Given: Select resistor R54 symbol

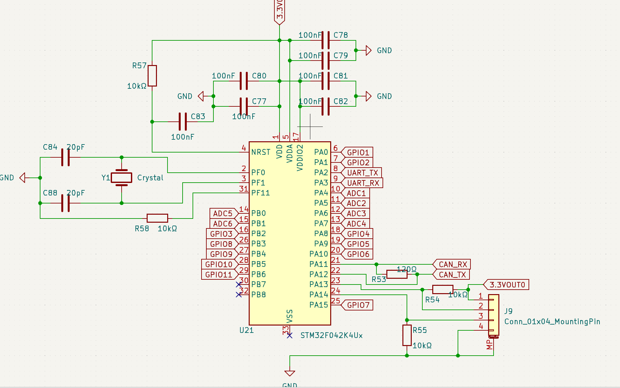Looking at the screenshot, I should [x=443, y=289].
